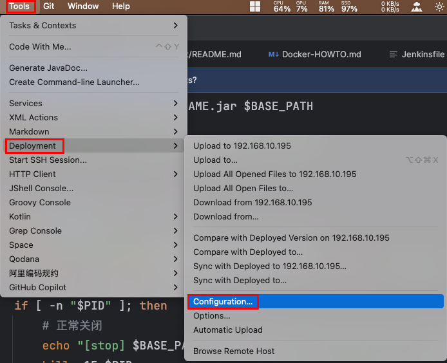This screenshot has width=447, height=363.
Task: Open the Window menu
Action: coord(83,6)
